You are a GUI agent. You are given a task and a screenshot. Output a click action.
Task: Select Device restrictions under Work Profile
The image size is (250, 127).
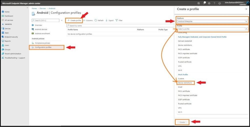pos(185,83)
